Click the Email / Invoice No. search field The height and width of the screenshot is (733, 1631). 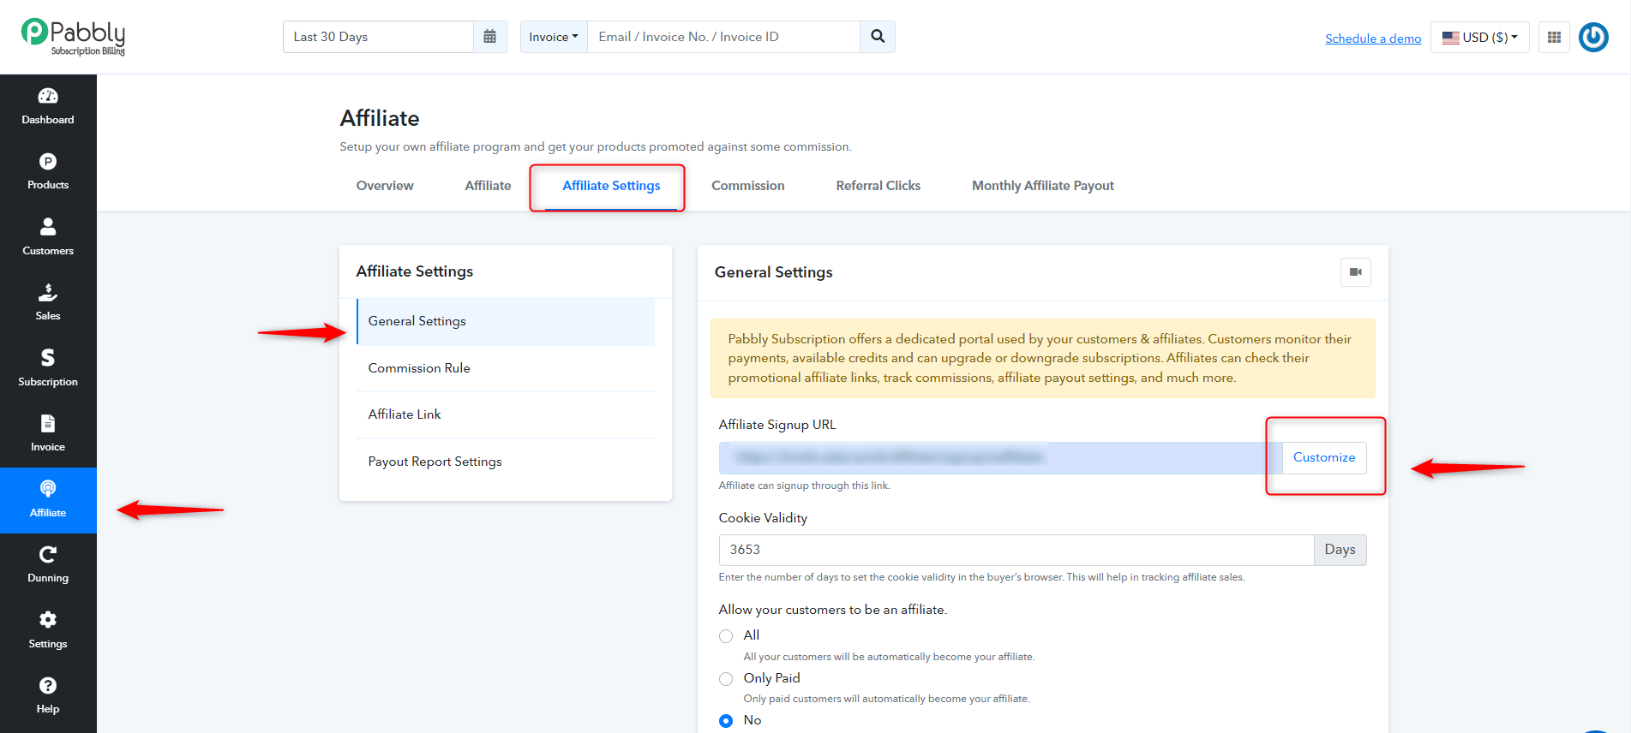(x=724, y=37)
